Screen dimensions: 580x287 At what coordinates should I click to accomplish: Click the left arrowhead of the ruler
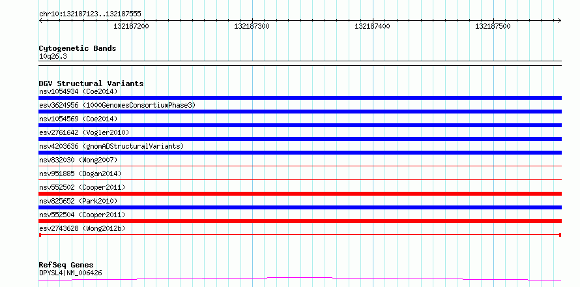click(40, 21)
